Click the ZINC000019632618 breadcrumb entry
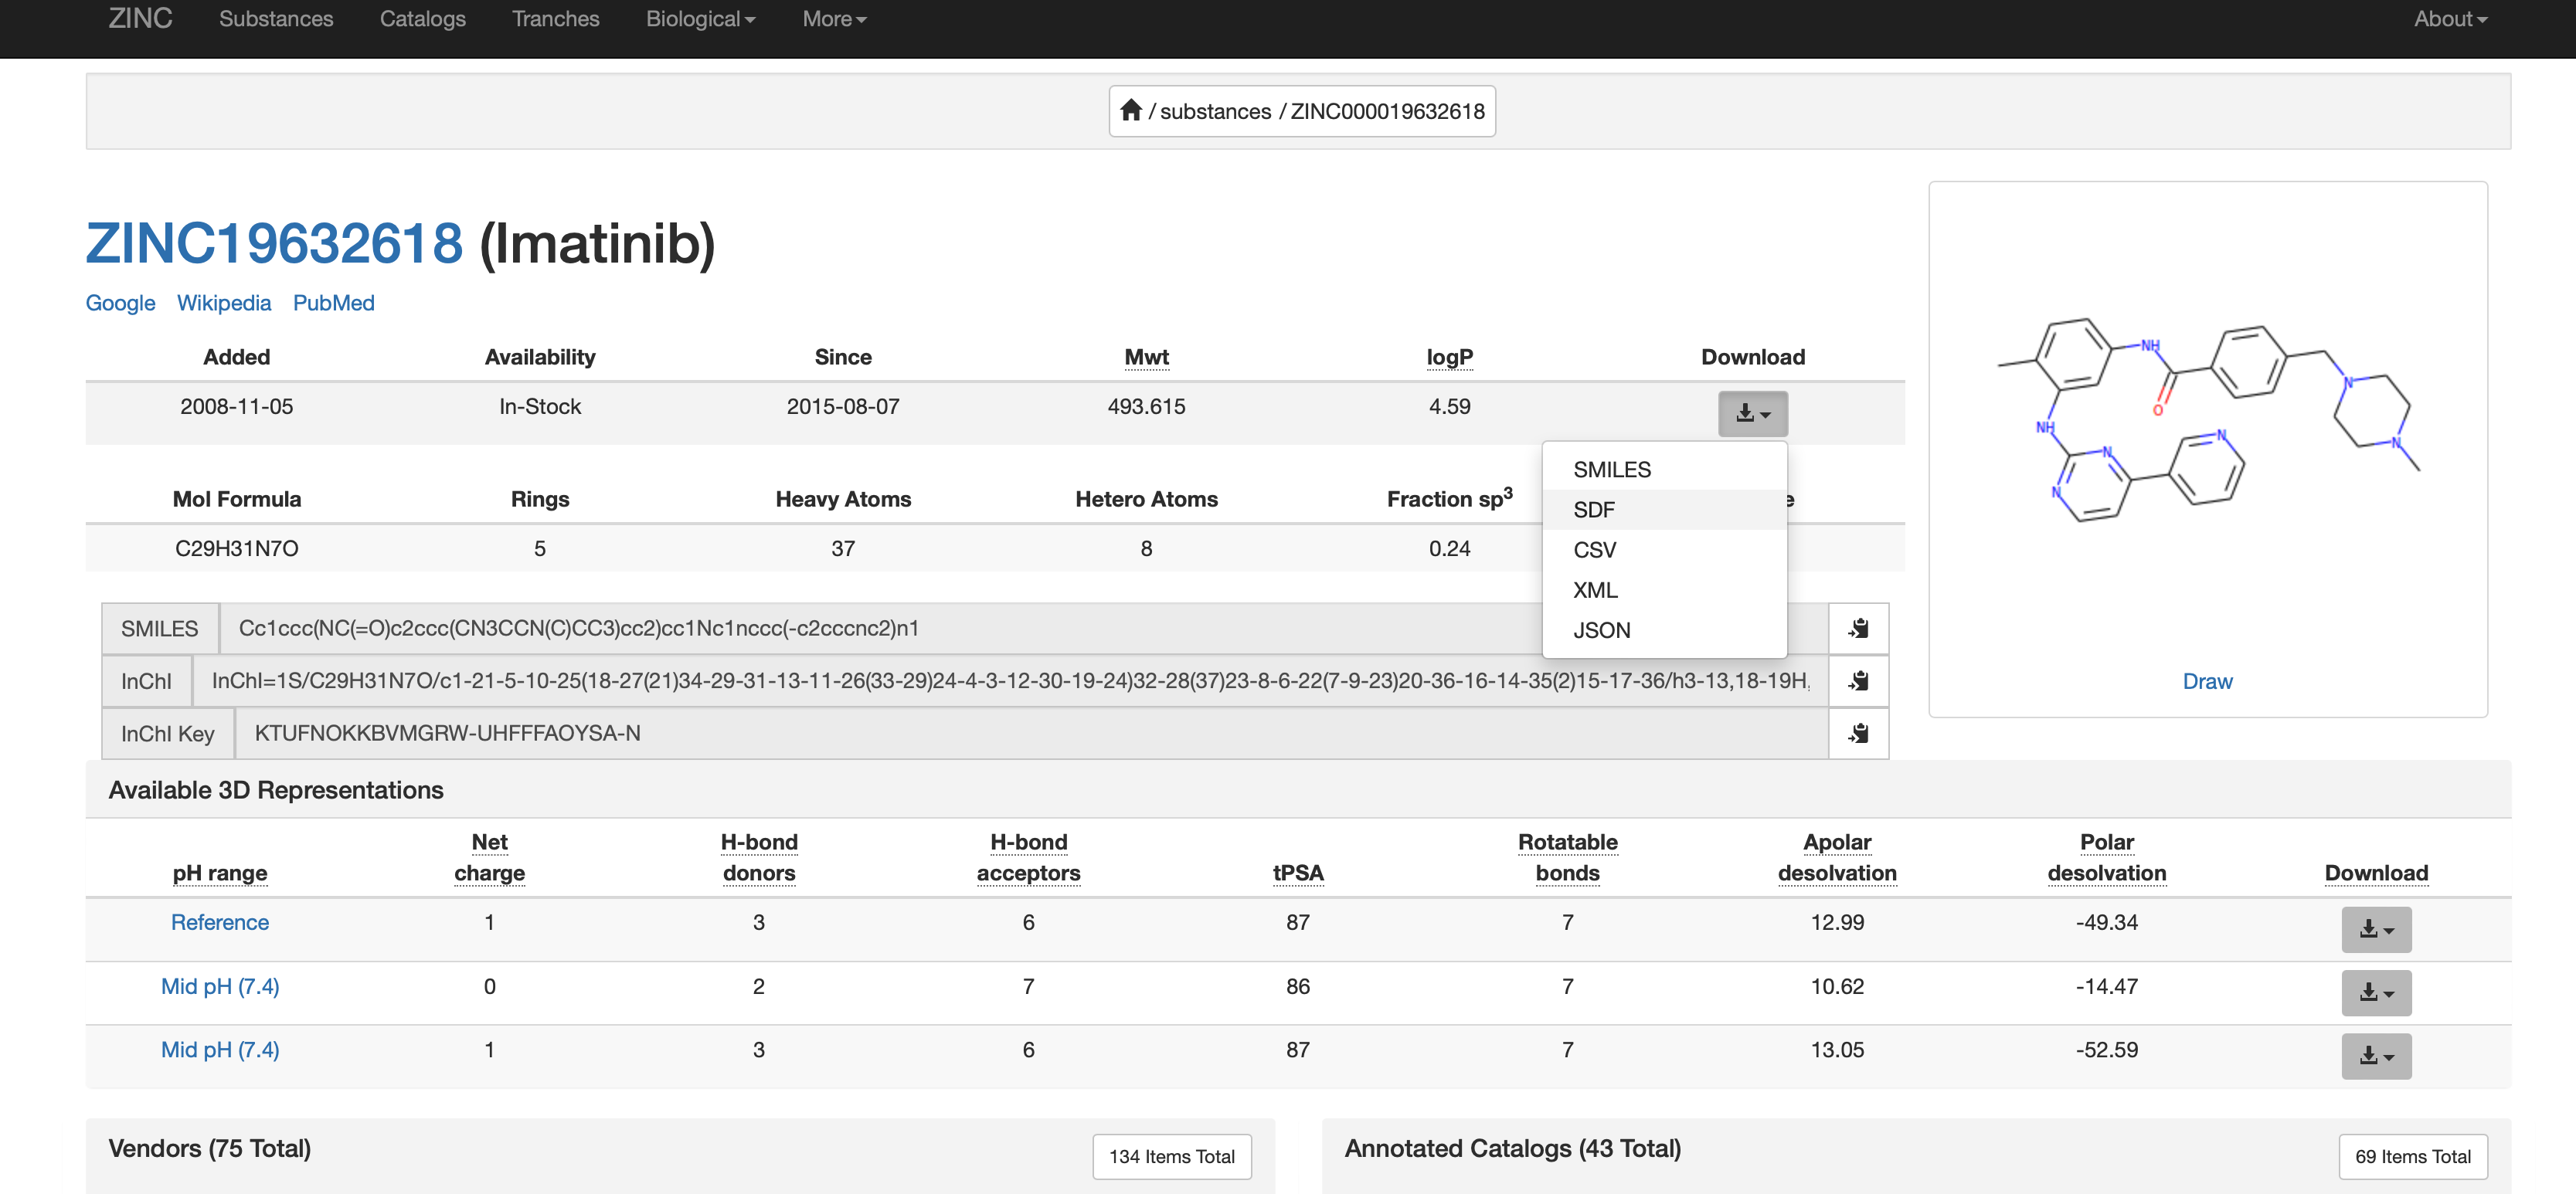The width and height of the screenshot is (2576, 1194). (1387, 111)
